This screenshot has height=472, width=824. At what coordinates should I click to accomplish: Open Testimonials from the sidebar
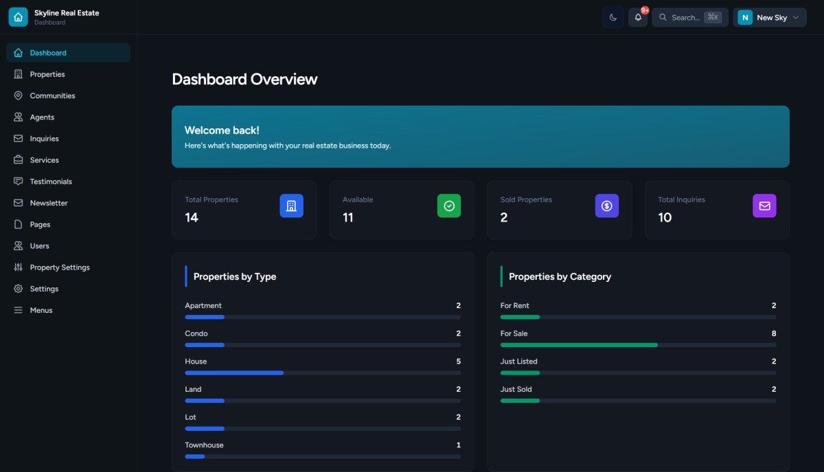click(x=69, y=181)
